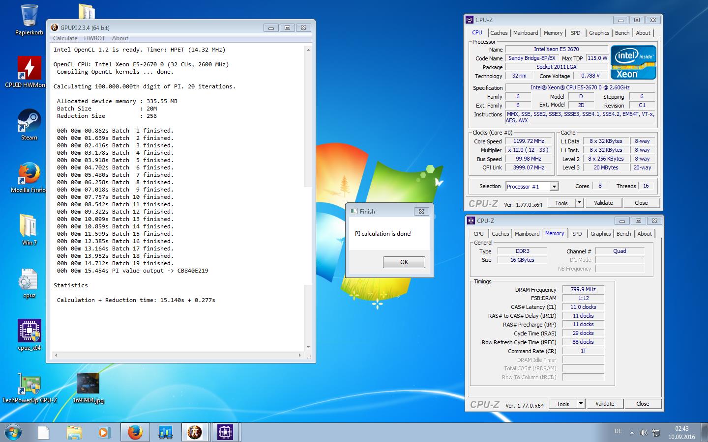Click the Core Speed value 1199.72 MHz
The height and width of the screenshot is (442, 708).
tap(529, 141)
